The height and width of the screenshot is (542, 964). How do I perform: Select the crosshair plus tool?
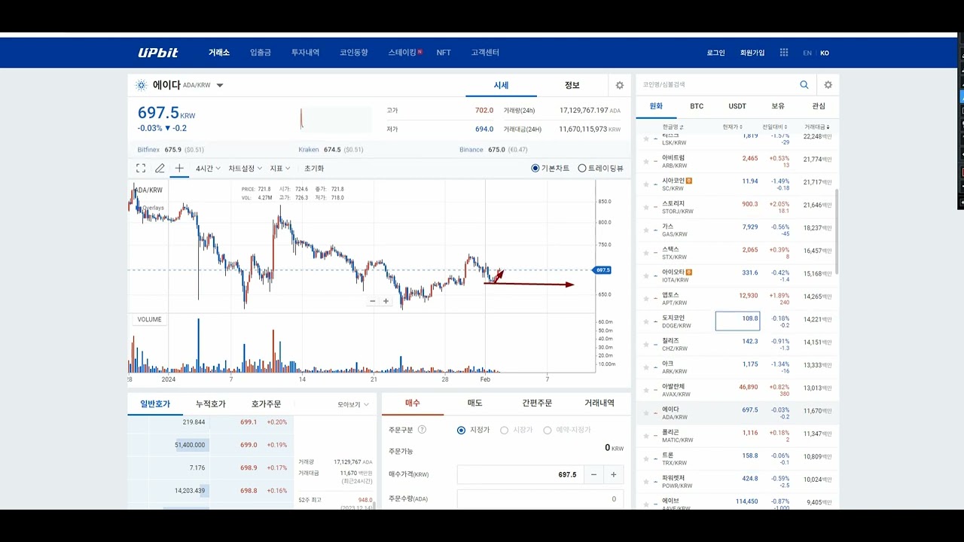point(179,169)
